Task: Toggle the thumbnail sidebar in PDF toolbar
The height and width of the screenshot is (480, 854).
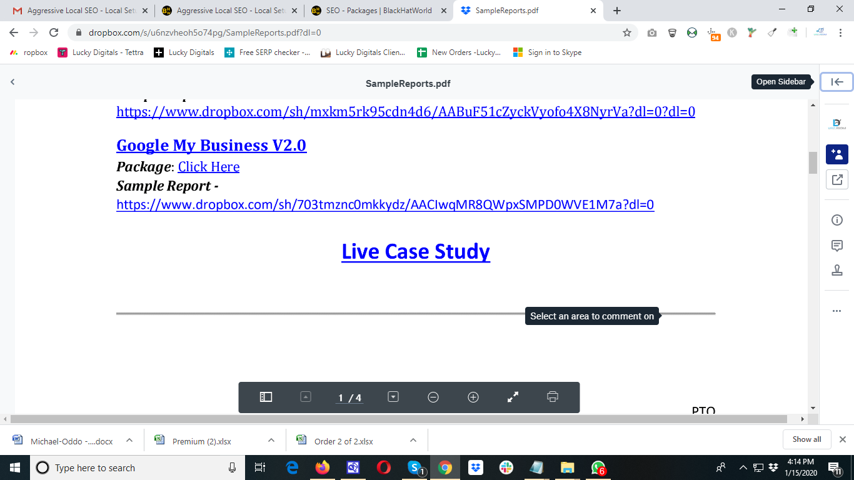Action: click(x=266, y=397)
